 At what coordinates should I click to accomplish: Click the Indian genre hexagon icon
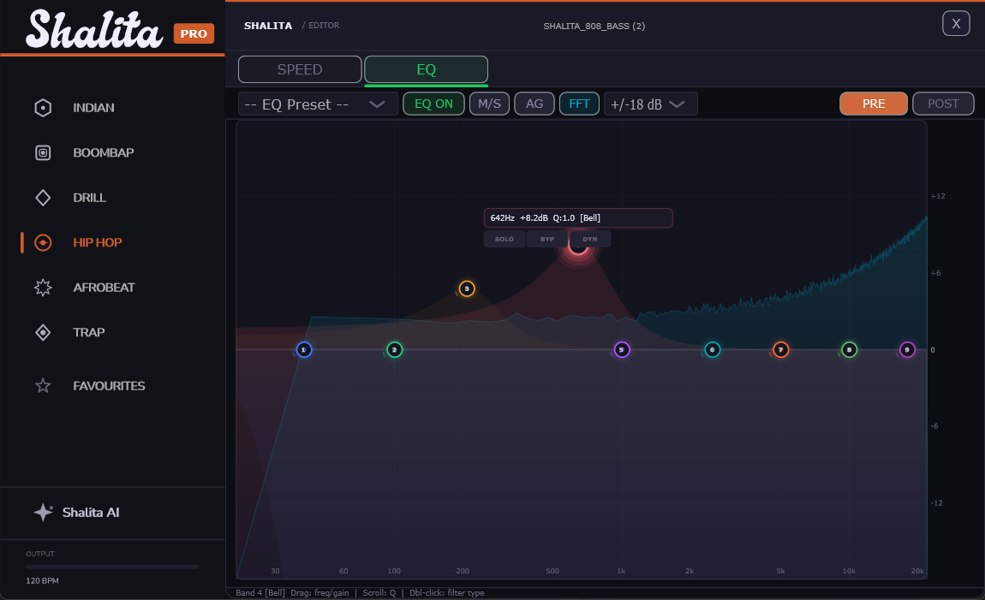43,108
